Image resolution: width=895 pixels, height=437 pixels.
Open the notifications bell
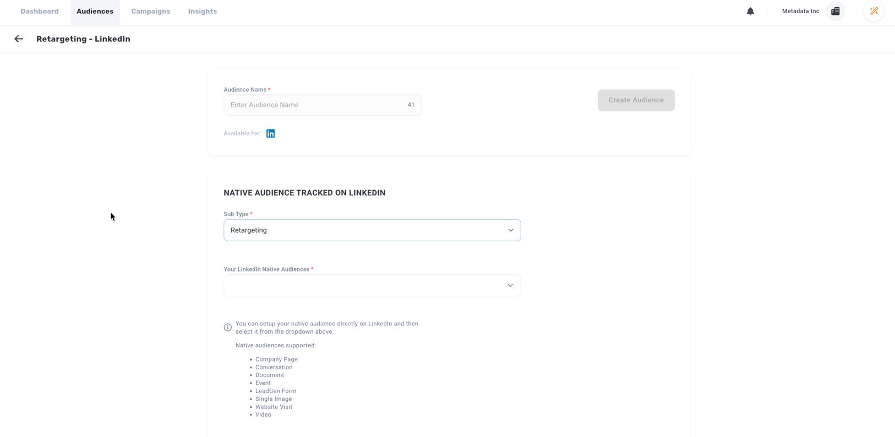coord(750,12)
